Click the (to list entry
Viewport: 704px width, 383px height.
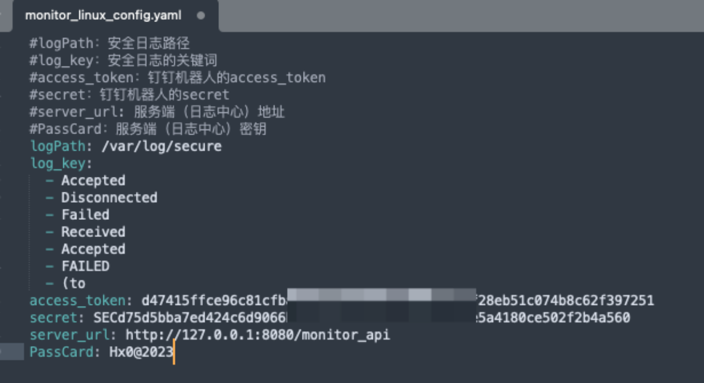click(x=74, y=283)
